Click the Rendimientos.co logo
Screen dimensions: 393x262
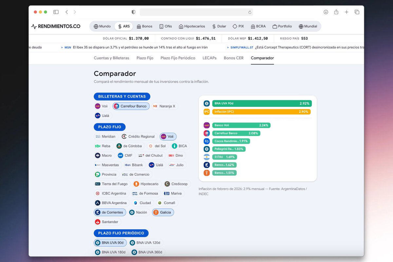pos(56,26)
